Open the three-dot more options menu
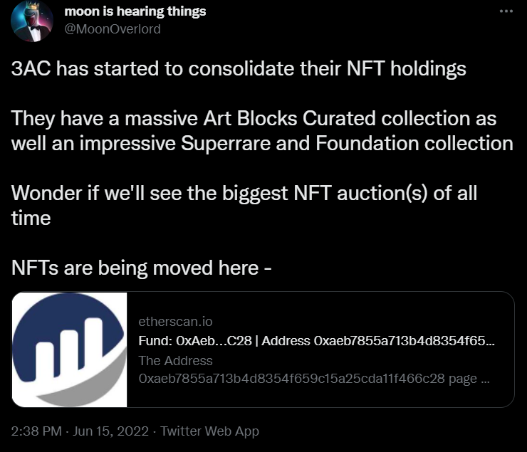The image size is (527, 452). click(506, 11)
